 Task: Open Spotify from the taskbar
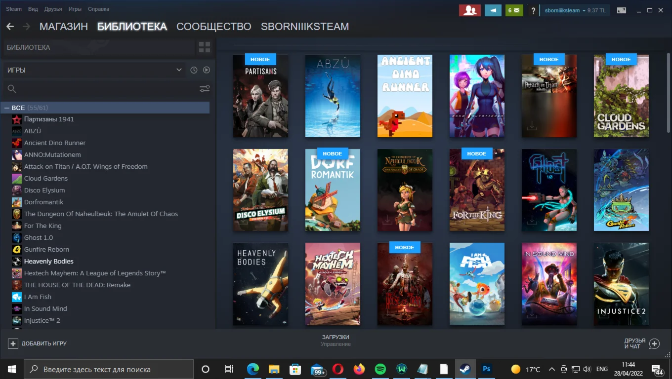click(380, 369)
